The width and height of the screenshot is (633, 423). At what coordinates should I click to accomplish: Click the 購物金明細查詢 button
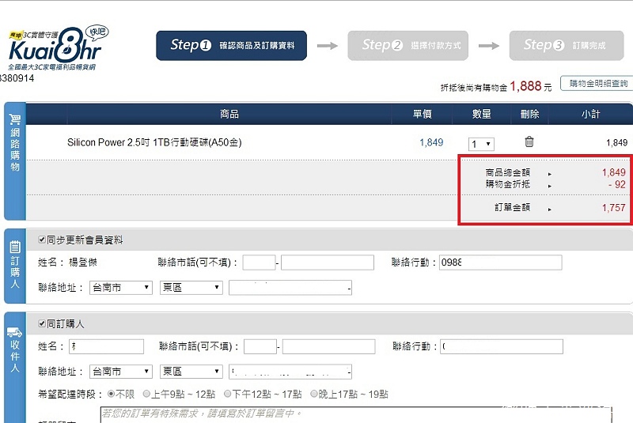[596, 84]
